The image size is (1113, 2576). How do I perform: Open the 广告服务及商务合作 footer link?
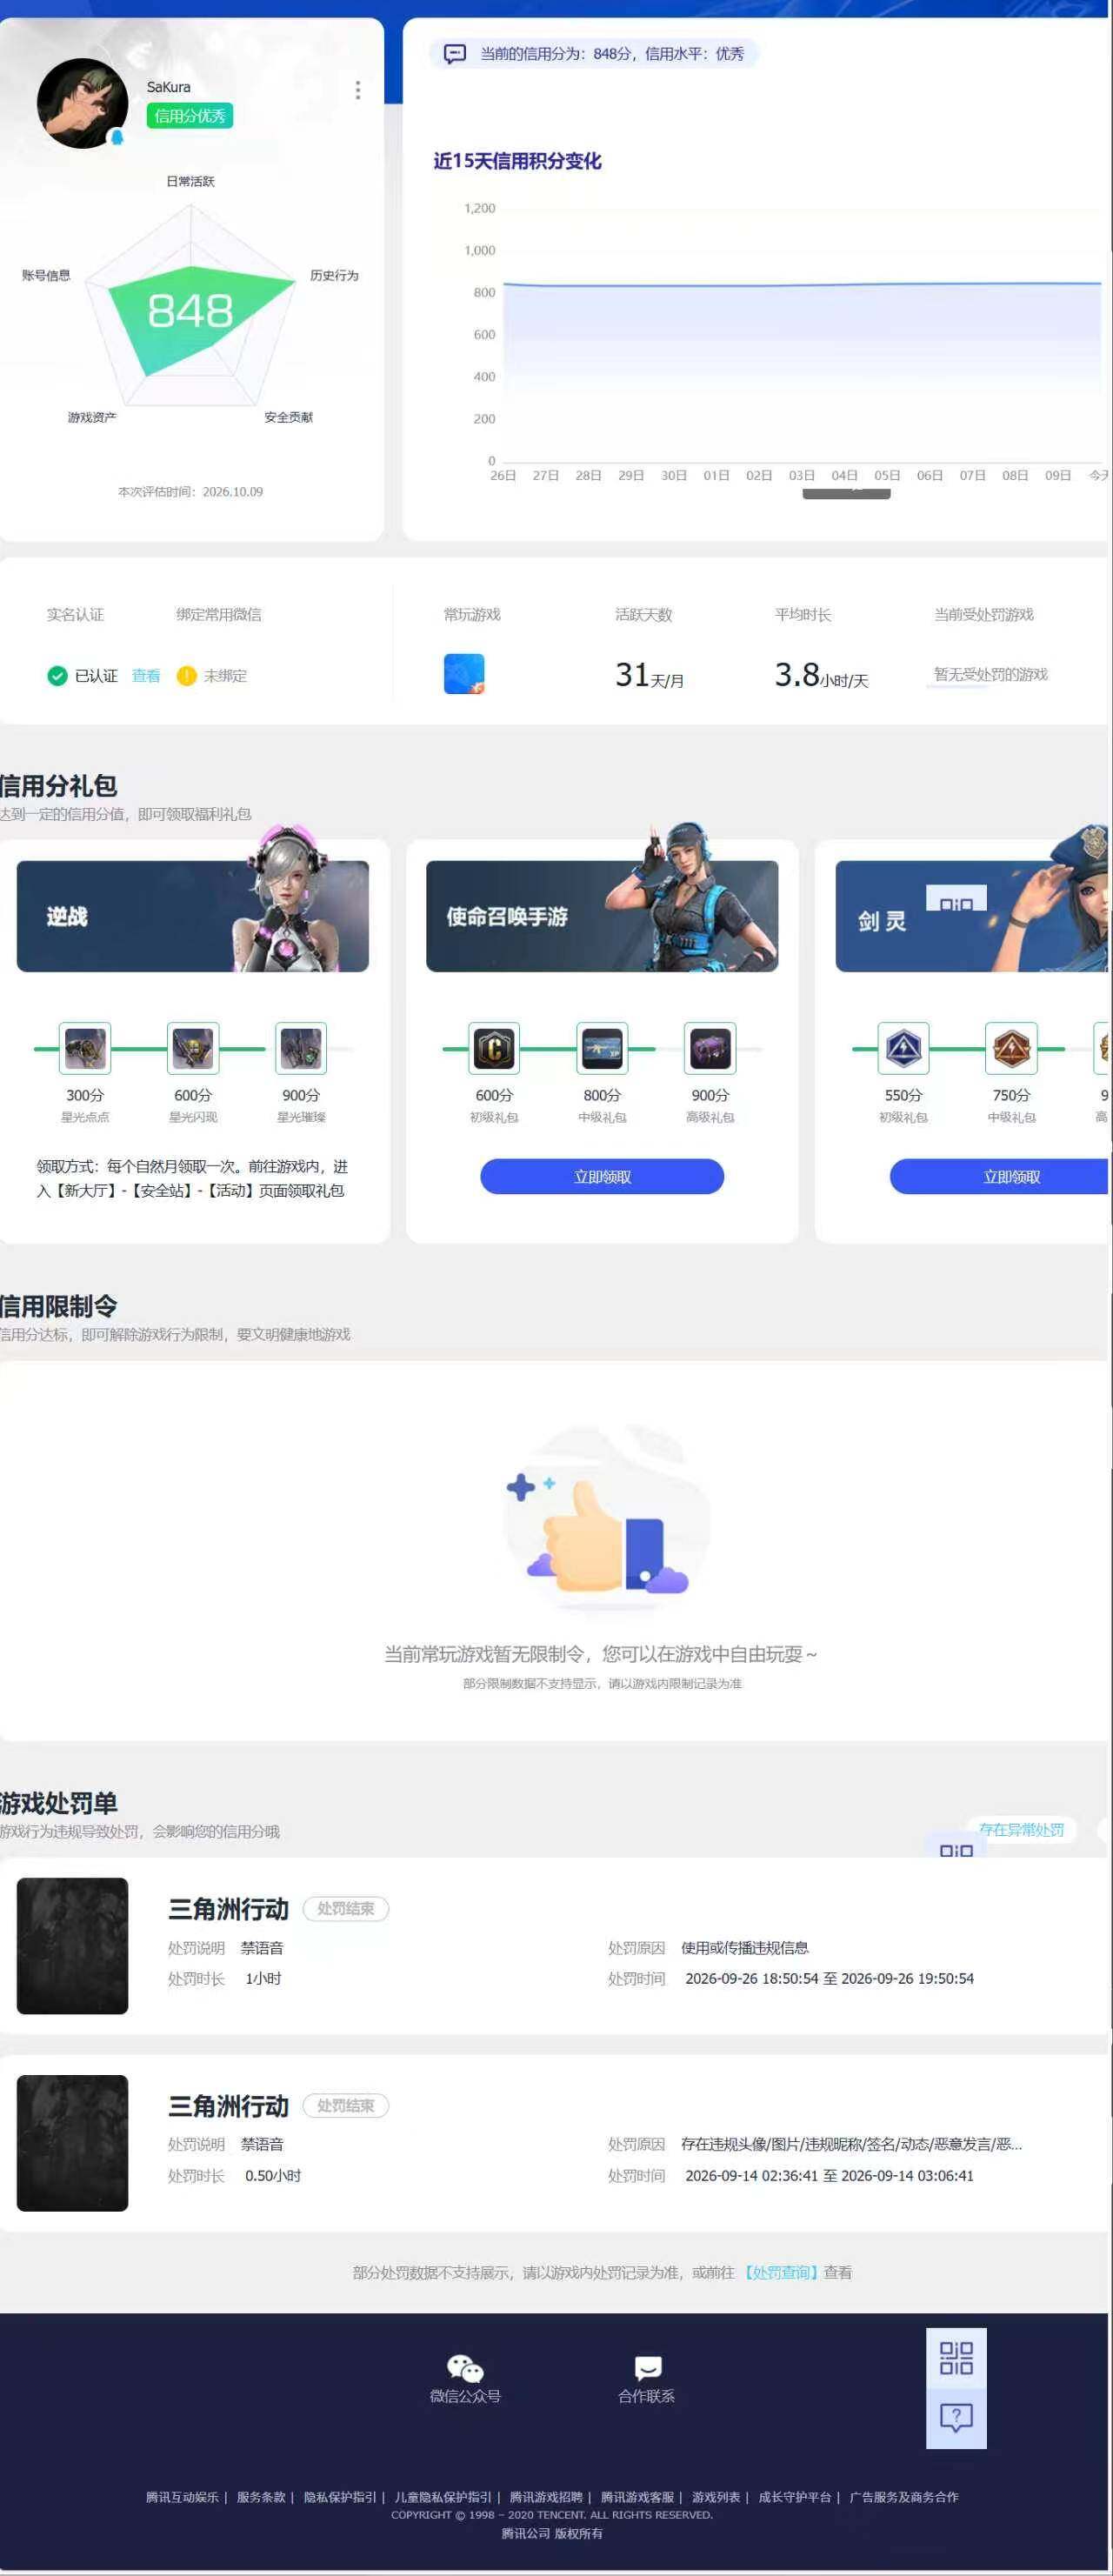(904, 2496)
